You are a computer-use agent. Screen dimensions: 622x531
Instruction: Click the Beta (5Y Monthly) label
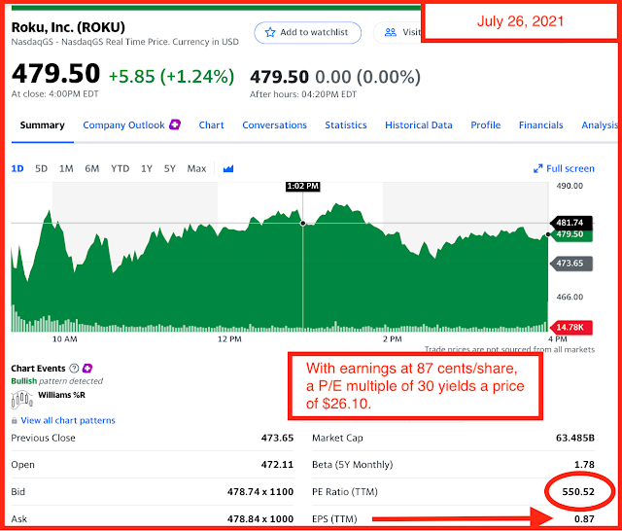(x=352, y=465)
